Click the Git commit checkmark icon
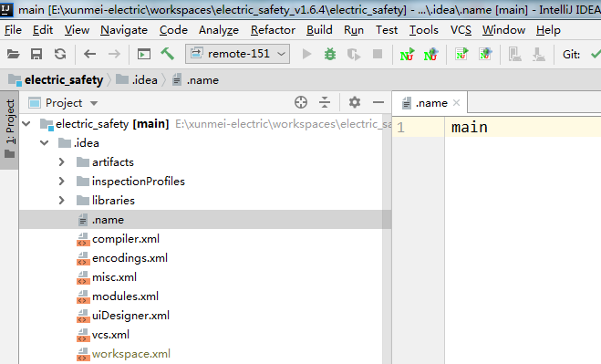This screenshot has height=364, width=601. pos(596,55)
